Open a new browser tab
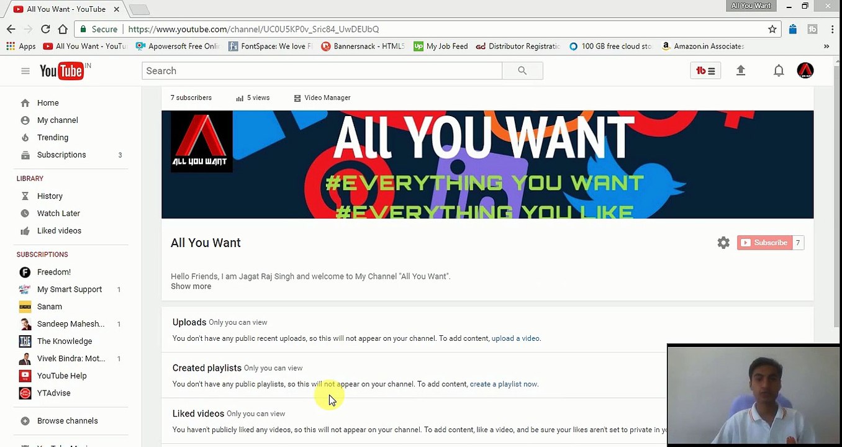The height and width of the screenshot is (447, 842). tap(139, 9)
